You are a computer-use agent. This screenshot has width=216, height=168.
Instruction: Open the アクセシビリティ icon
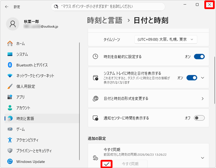(10, 140)
